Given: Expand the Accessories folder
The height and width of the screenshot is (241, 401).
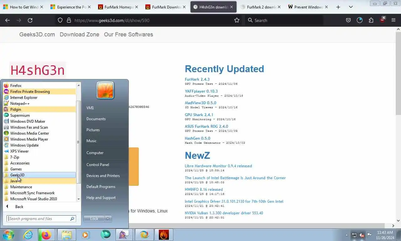Looking at the screenshot, I should pos(39,163).
